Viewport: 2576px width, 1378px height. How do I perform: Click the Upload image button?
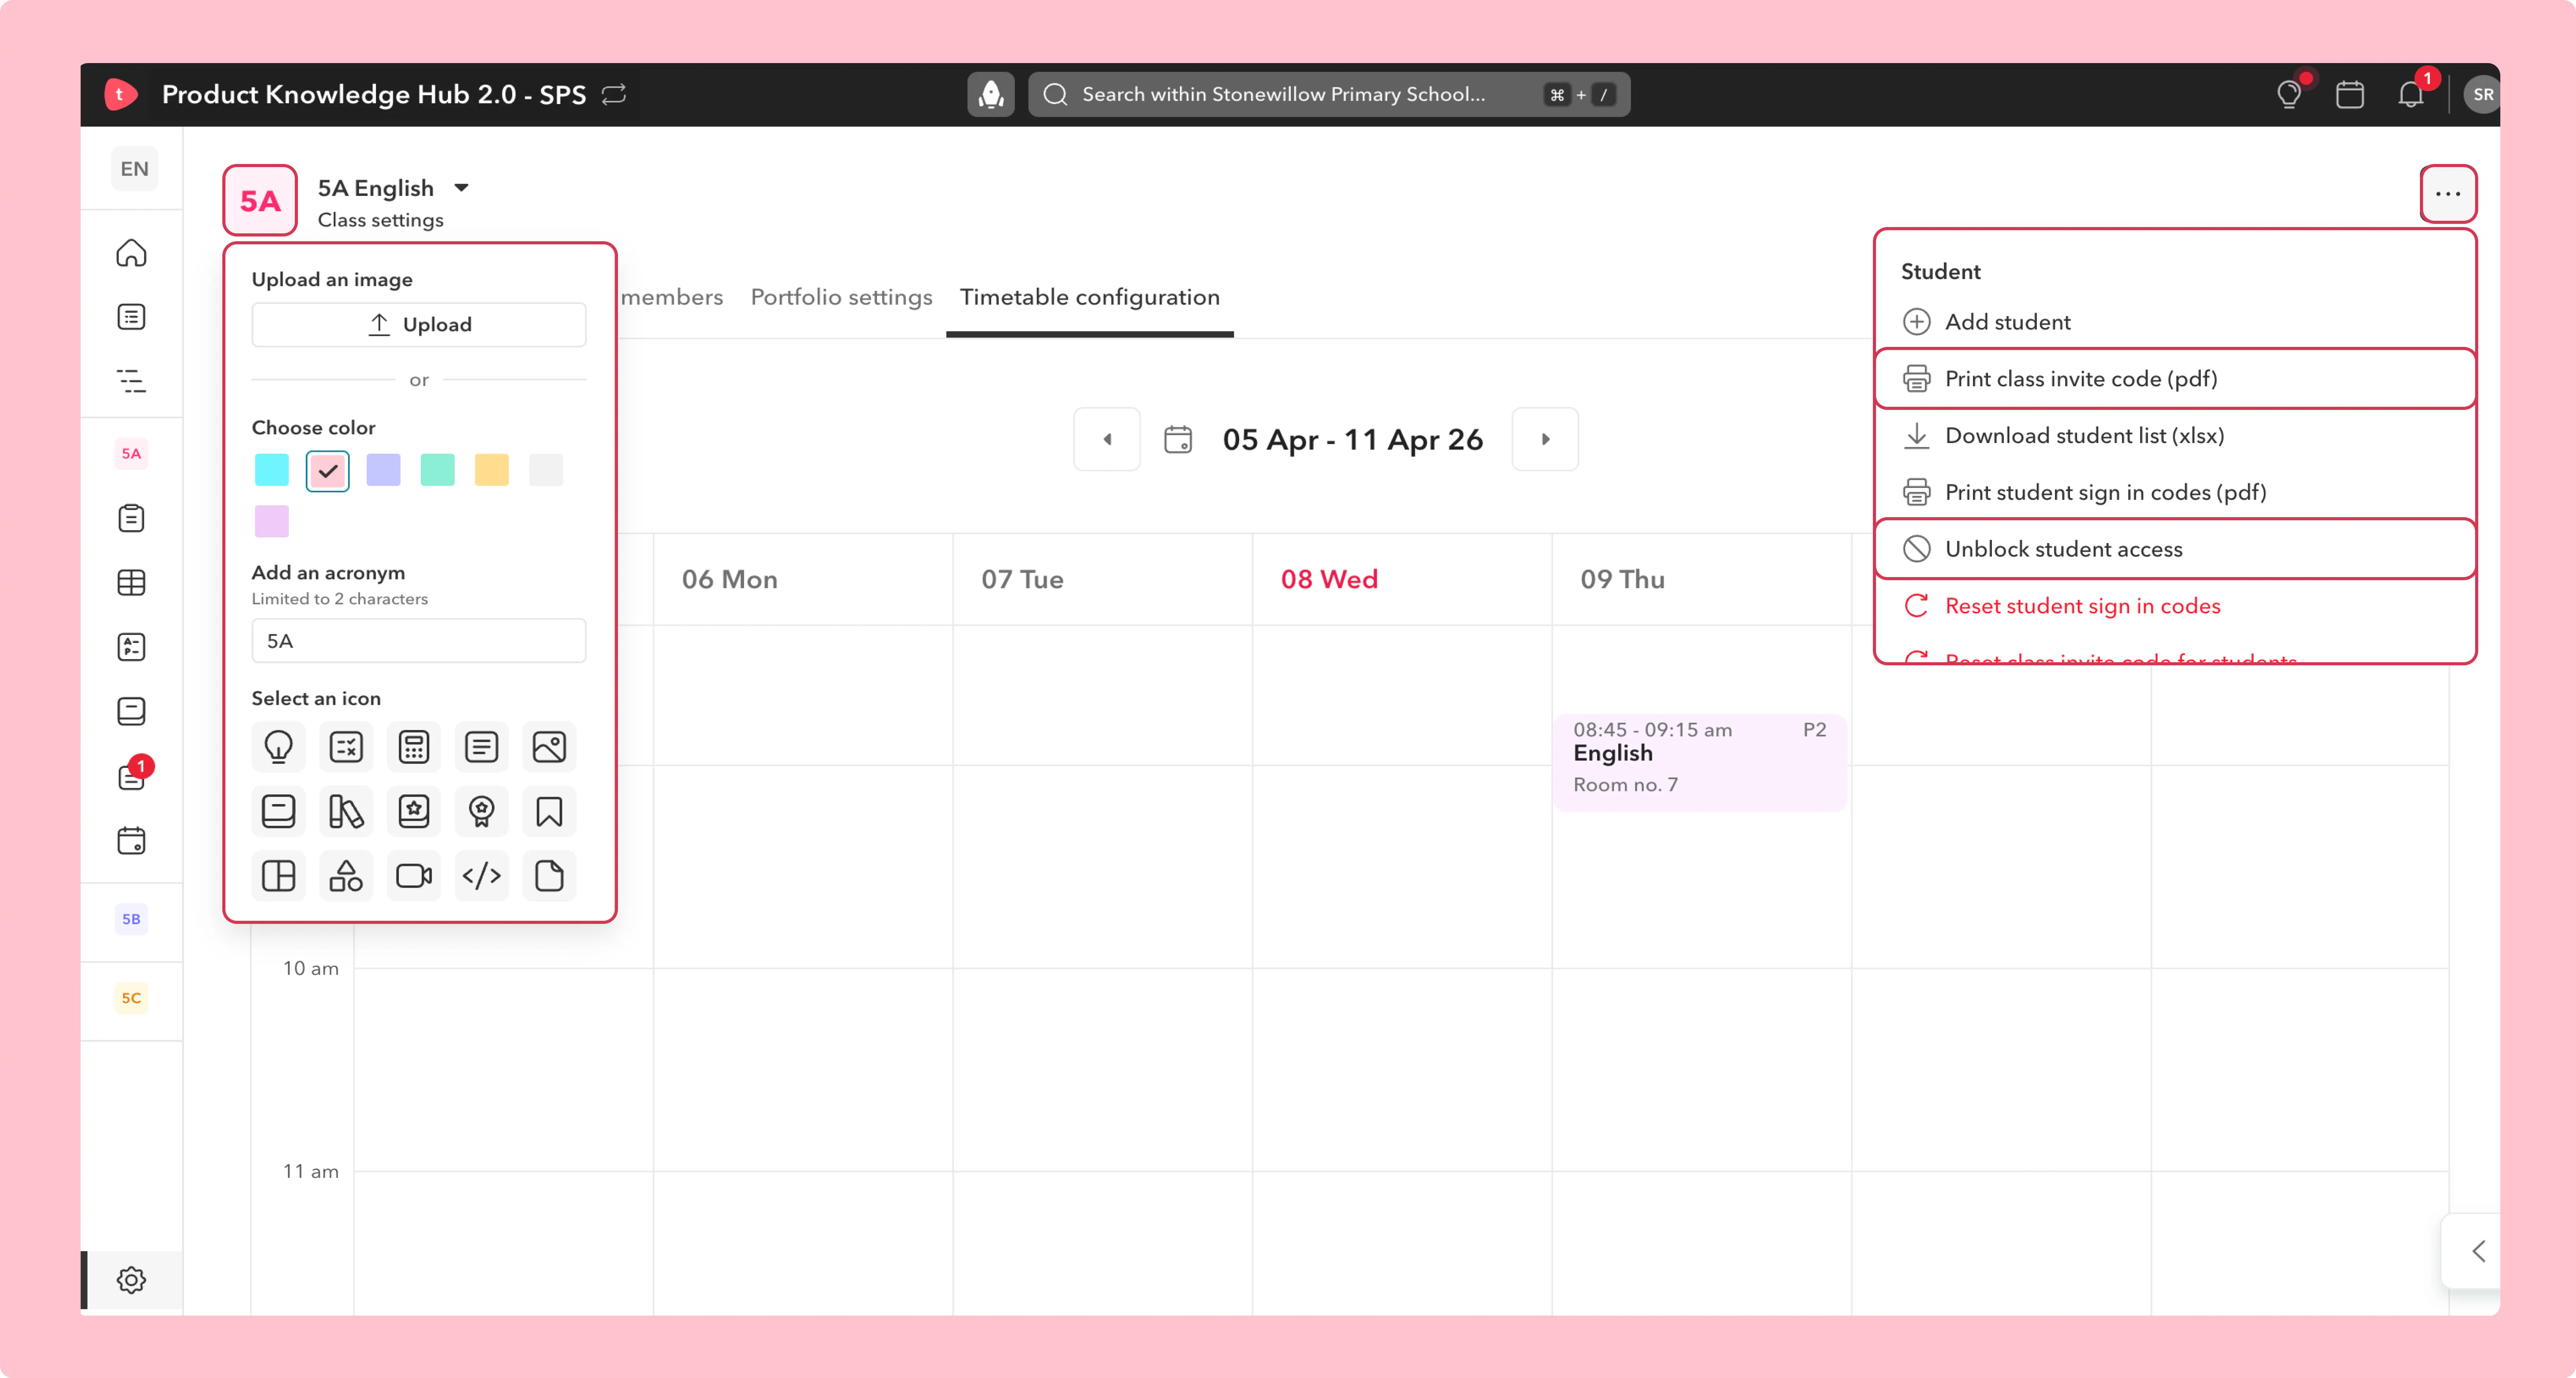pos(419,325)
